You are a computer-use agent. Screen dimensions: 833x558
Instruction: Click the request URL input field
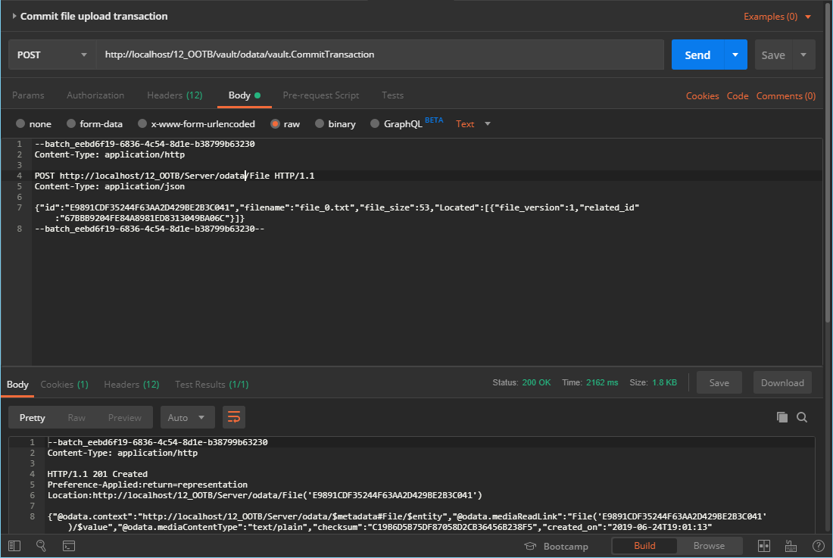pos(379,55)
